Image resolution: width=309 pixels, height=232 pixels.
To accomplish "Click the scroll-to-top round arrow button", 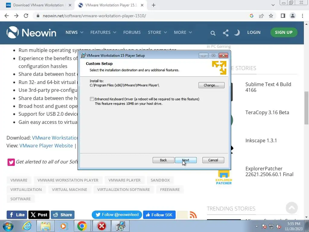I will (292, 208).
